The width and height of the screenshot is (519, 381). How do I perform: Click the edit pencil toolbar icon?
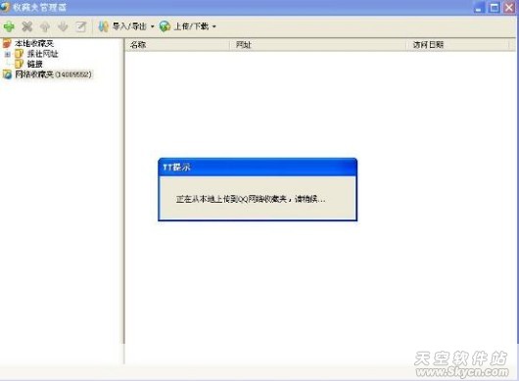(80, 26)
